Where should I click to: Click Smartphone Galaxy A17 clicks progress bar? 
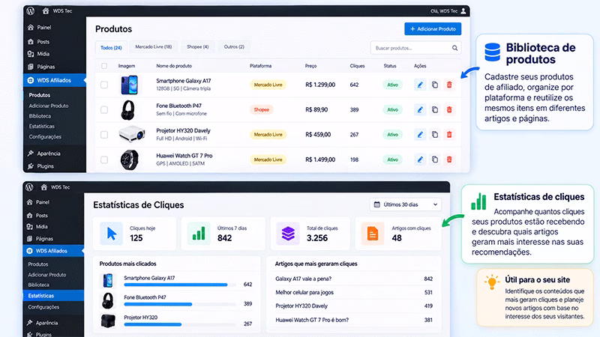coord(180,285)
